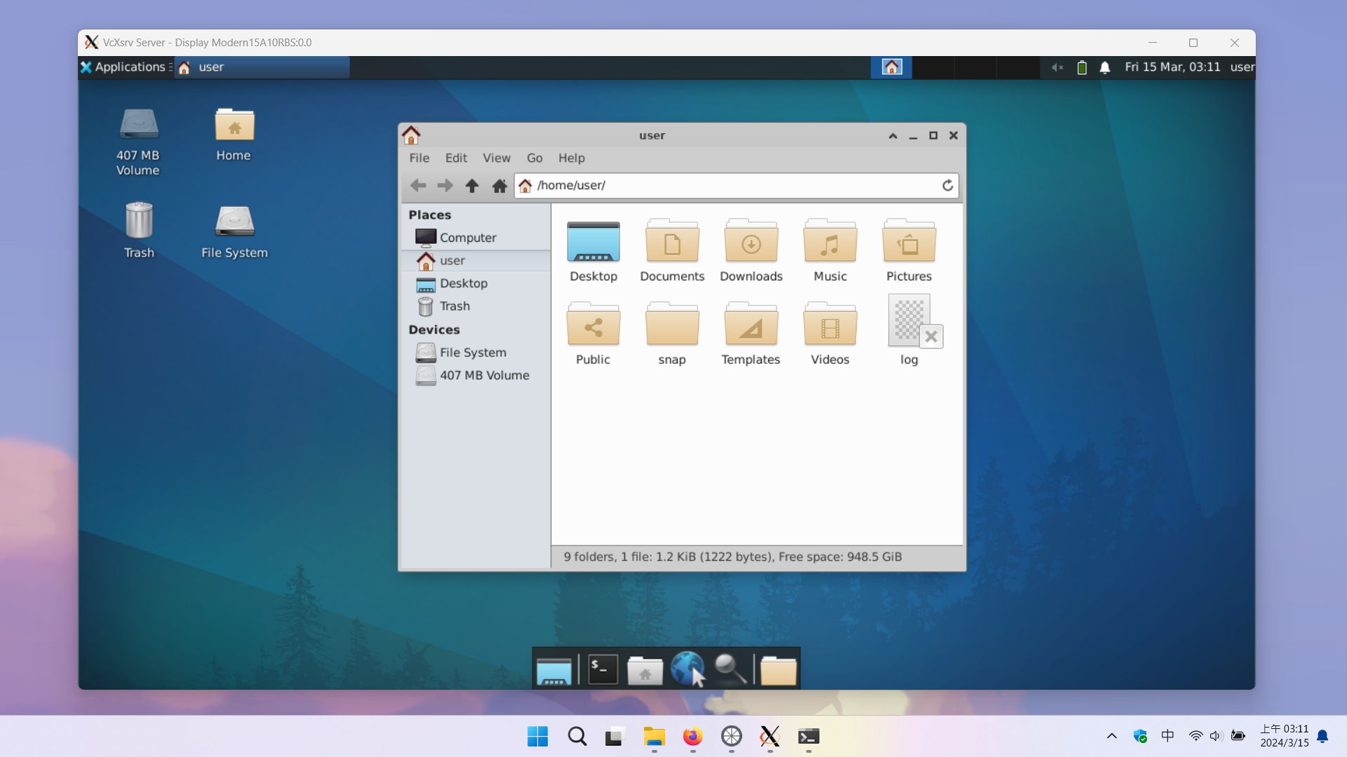Click the forward navigation arrow
Screen dimensions: 1347x757
pyautogui.click(x=445, y=186)
